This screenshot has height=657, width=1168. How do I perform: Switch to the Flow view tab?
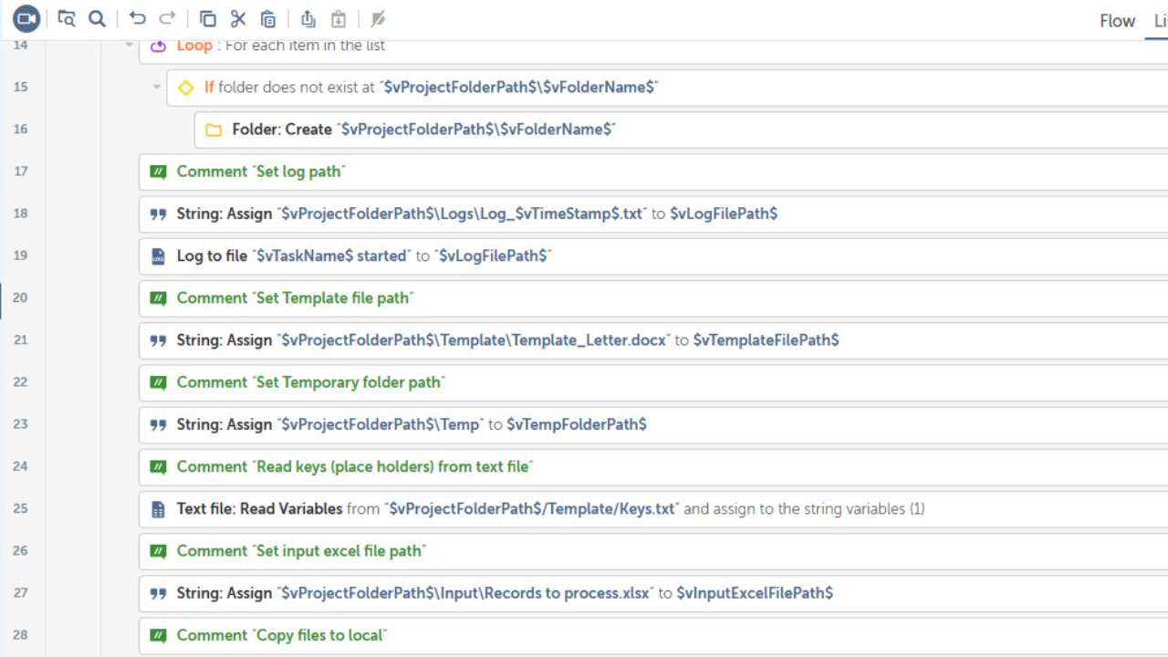pos(1117,21)
